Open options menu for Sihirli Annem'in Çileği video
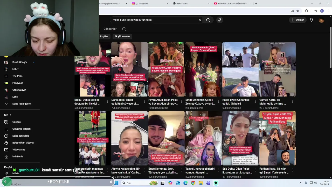This screenshot has width=332, height=187. click(x=218, y=101)
